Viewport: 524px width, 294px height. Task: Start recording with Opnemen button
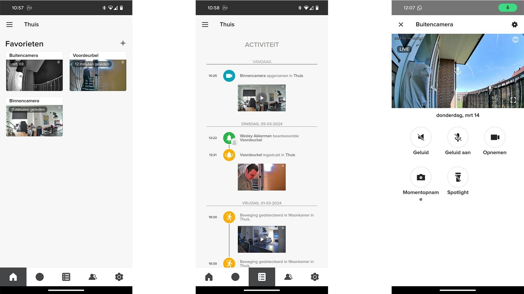(495, 137)
